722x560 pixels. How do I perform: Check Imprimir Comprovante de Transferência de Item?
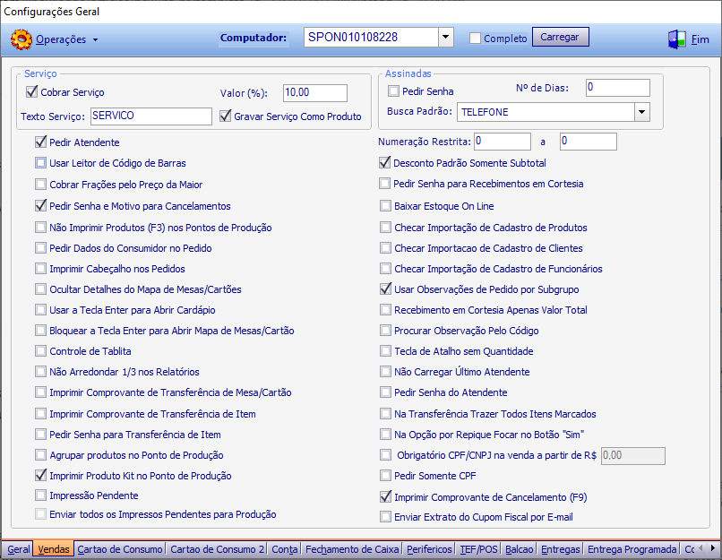pos(41,414)
